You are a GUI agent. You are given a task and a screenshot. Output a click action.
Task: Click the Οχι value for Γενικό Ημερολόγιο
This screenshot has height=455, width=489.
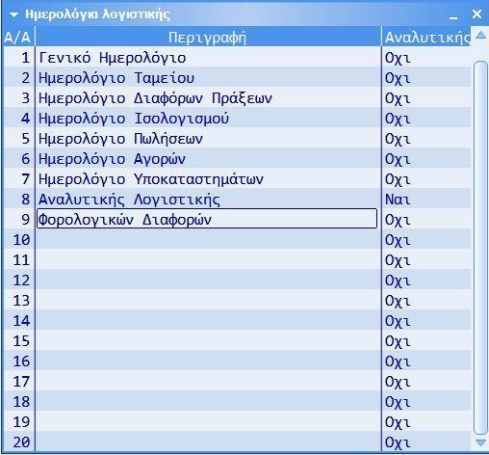point(398,58)
